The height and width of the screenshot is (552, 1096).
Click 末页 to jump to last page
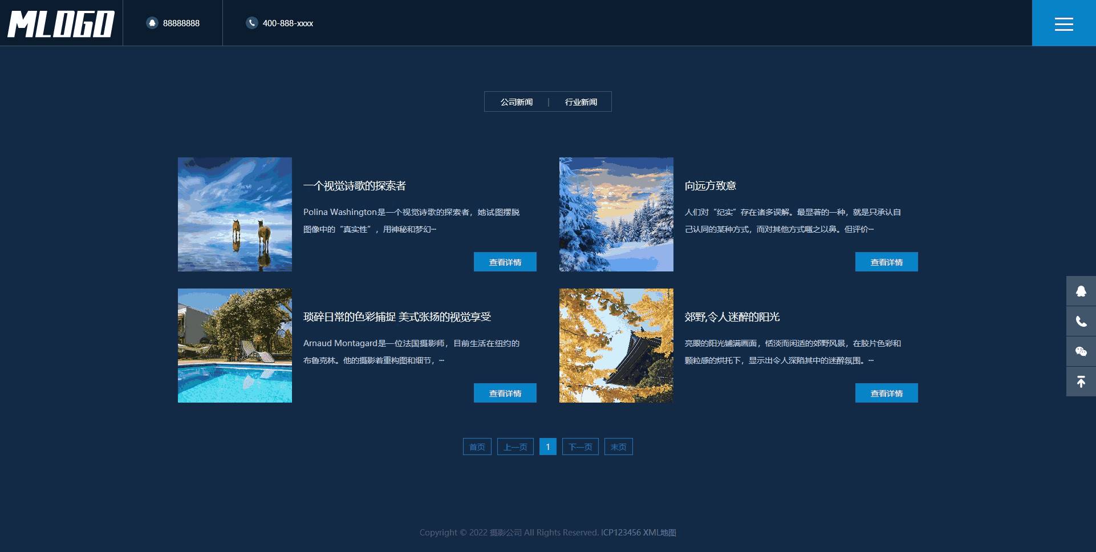click(618, 447)
